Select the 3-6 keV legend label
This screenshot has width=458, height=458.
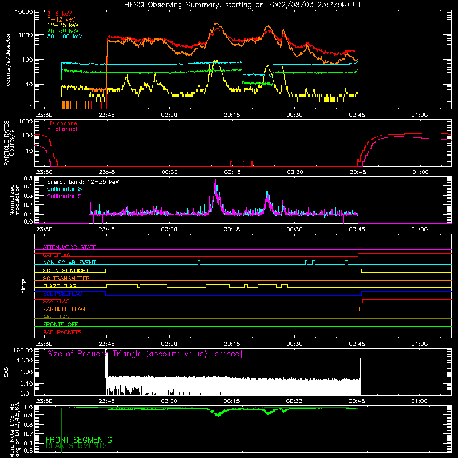pyautogui.click(x=60, y=14)
